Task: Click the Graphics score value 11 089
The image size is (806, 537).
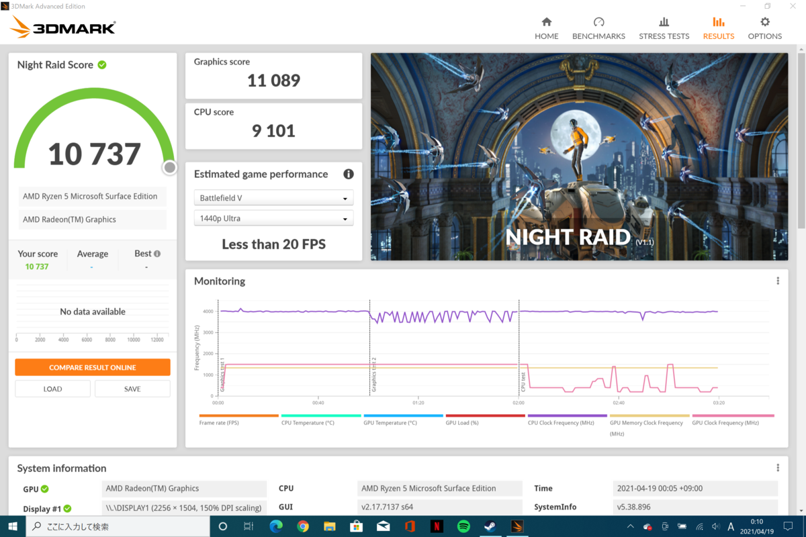Action: tap(273, 81)
